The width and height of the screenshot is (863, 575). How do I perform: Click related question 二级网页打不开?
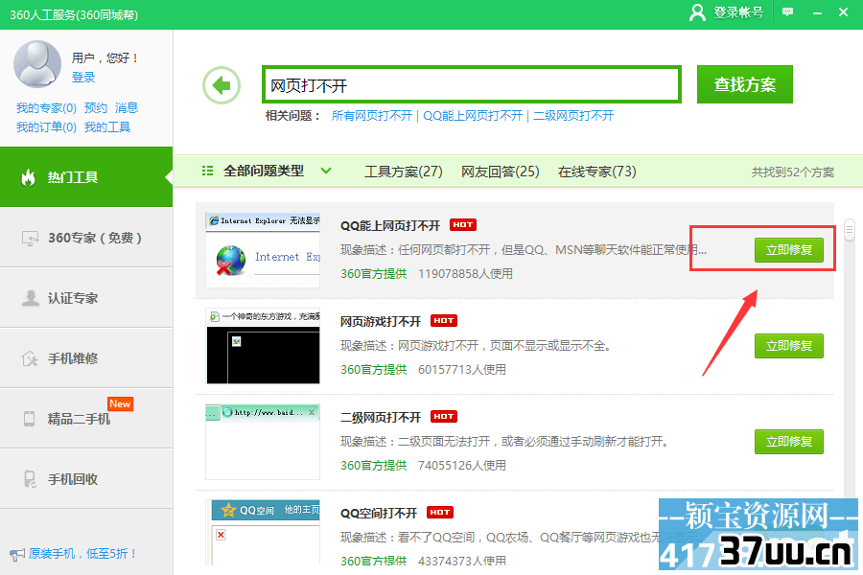click(573, 116)
